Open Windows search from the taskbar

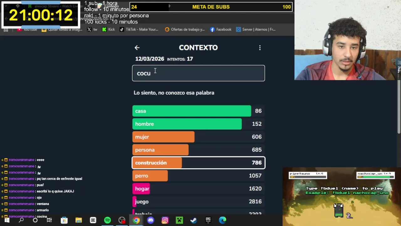tap(21, 220)
